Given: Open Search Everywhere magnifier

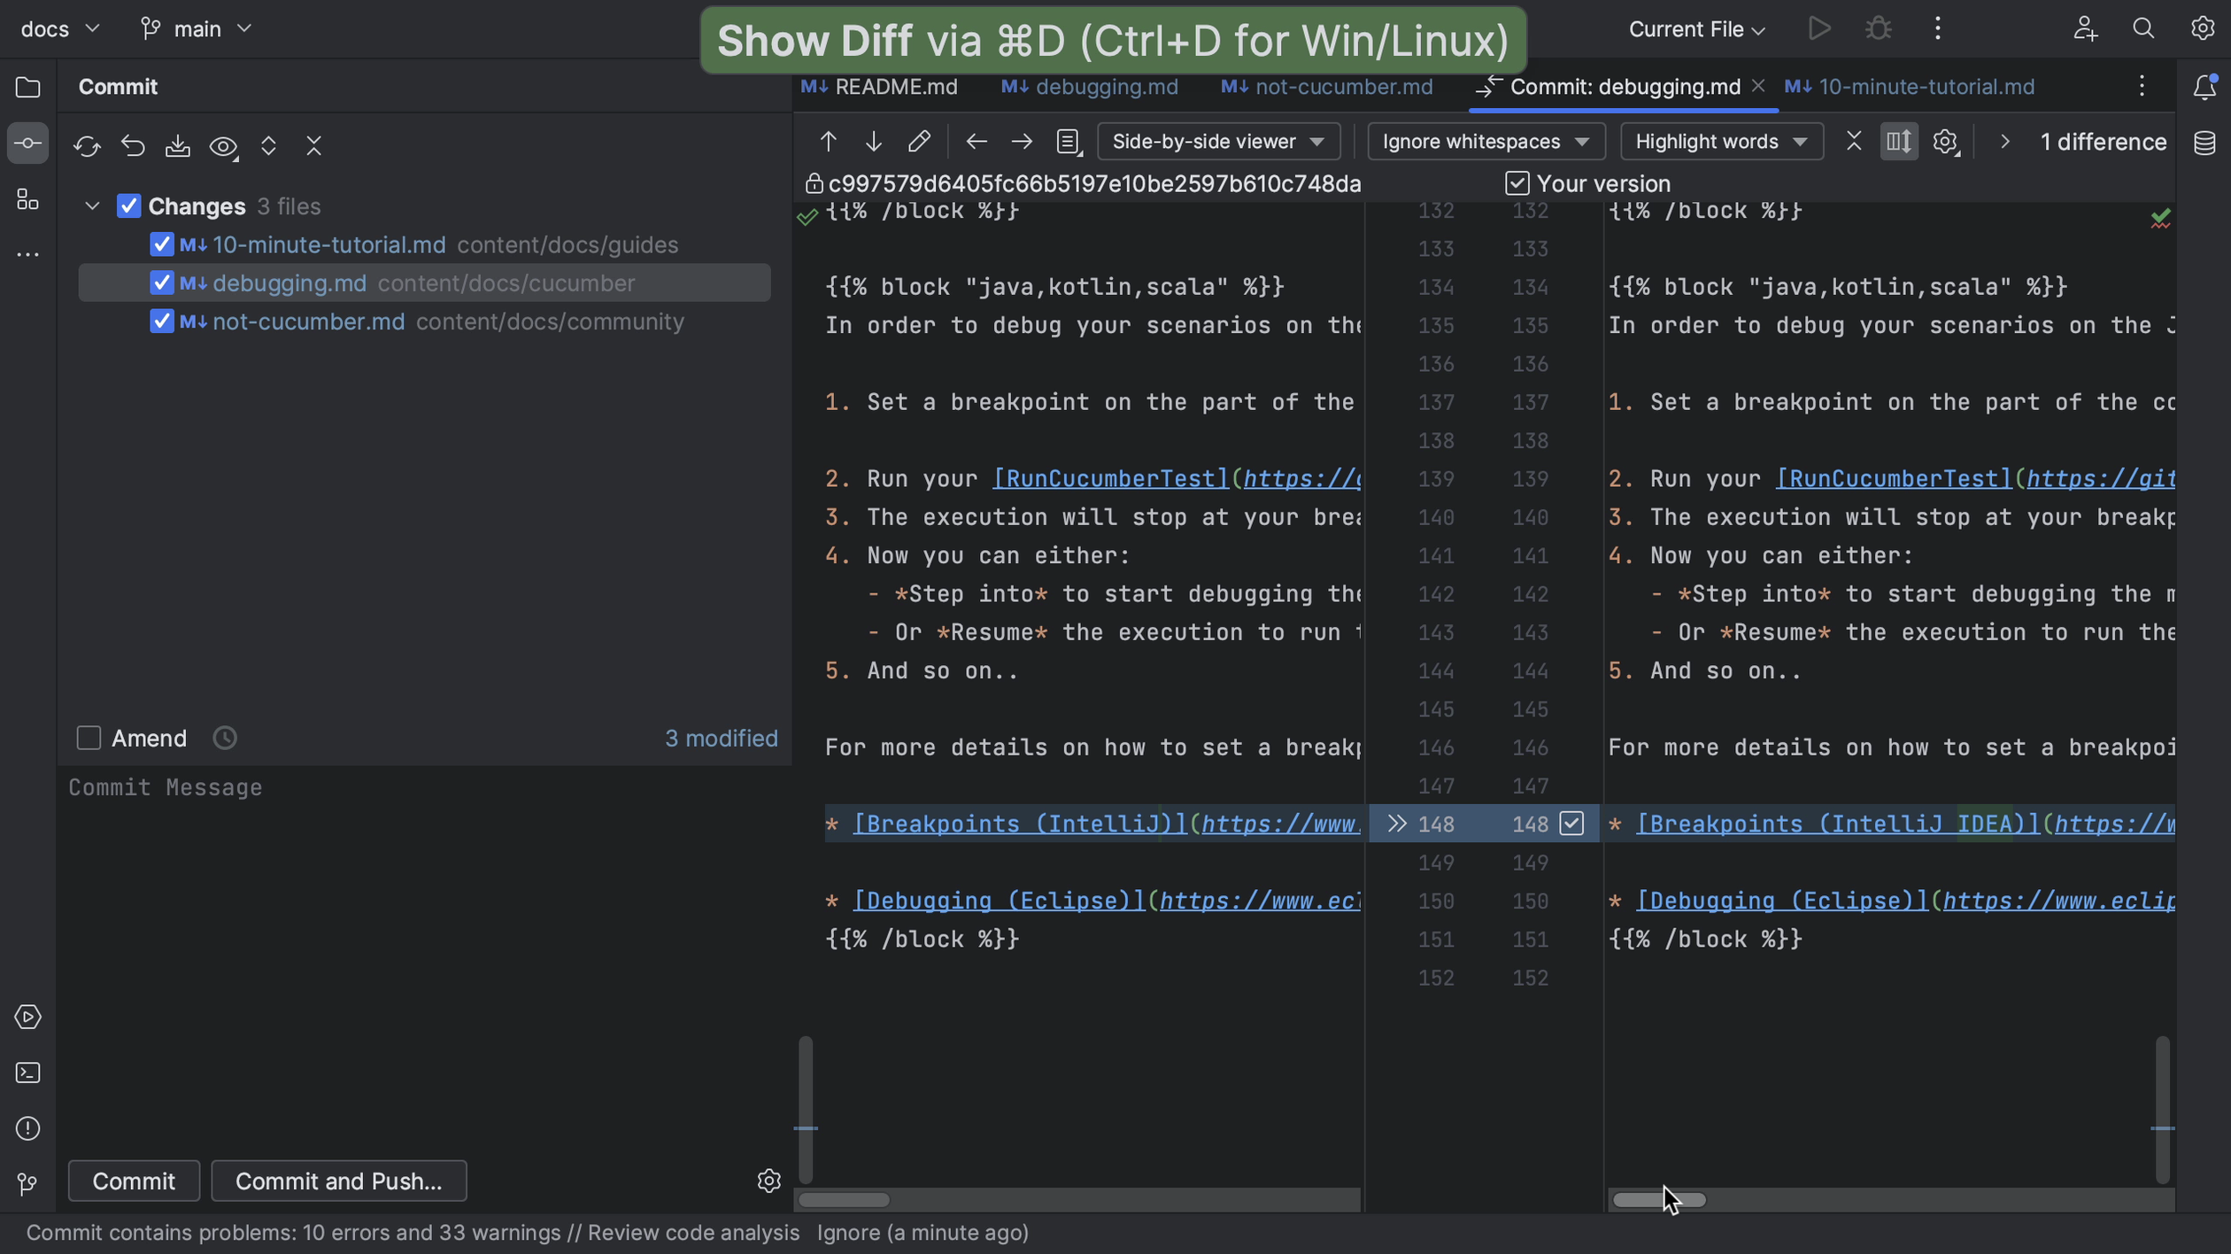Looking at the screenshot, I should click(2143, 29).
